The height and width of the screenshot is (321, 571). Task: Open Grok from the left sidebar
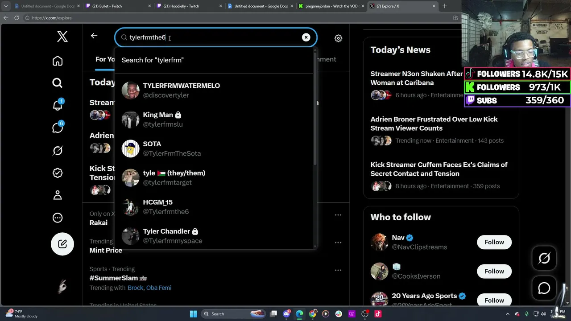(58, 151)
